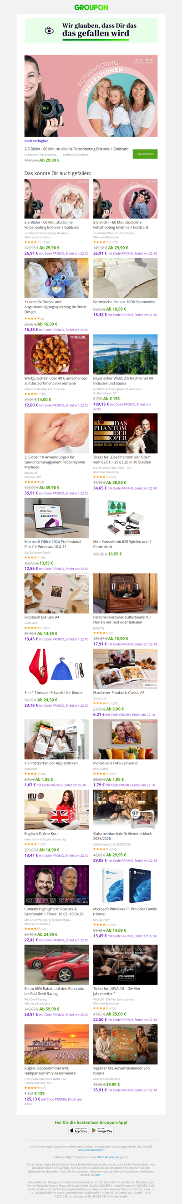Click the Groupon logo at top

pos(91,7)
